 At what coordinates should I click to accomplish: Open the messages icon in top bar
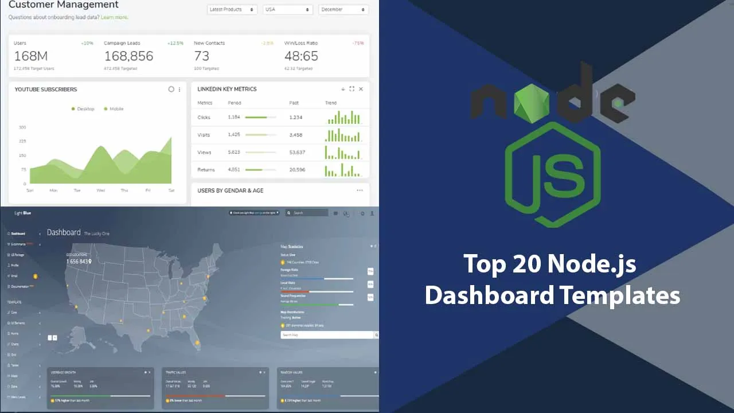click(336, 213)
